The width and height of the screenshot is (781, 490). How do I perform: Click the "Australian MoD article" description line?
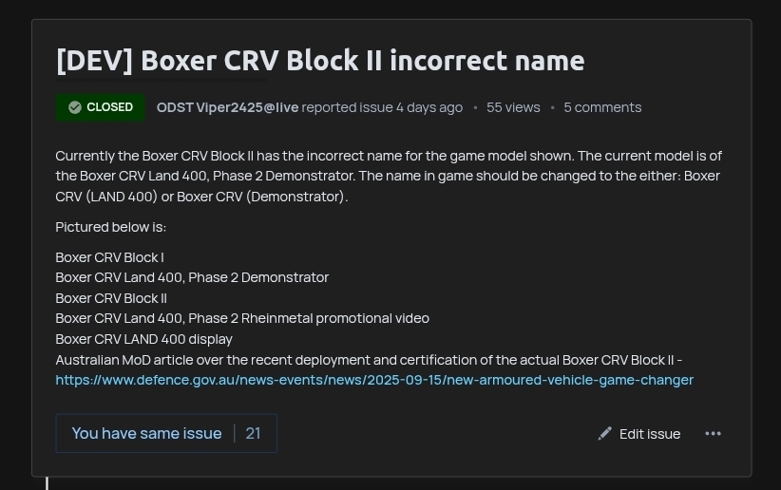click(369, 360)
